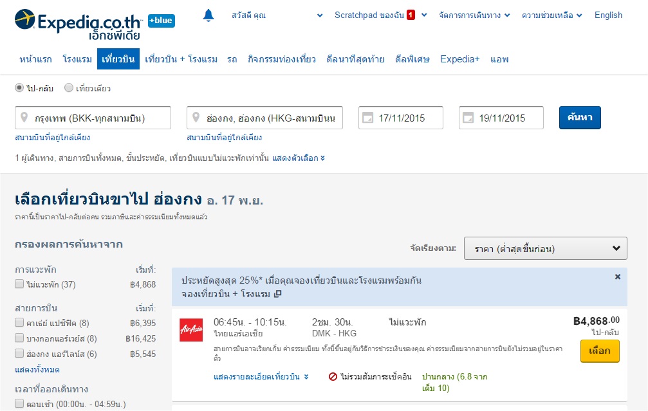Select the เที่ยวเดียว one-way radio button
This screenshot has height=411, width=648.
(69, 87)
